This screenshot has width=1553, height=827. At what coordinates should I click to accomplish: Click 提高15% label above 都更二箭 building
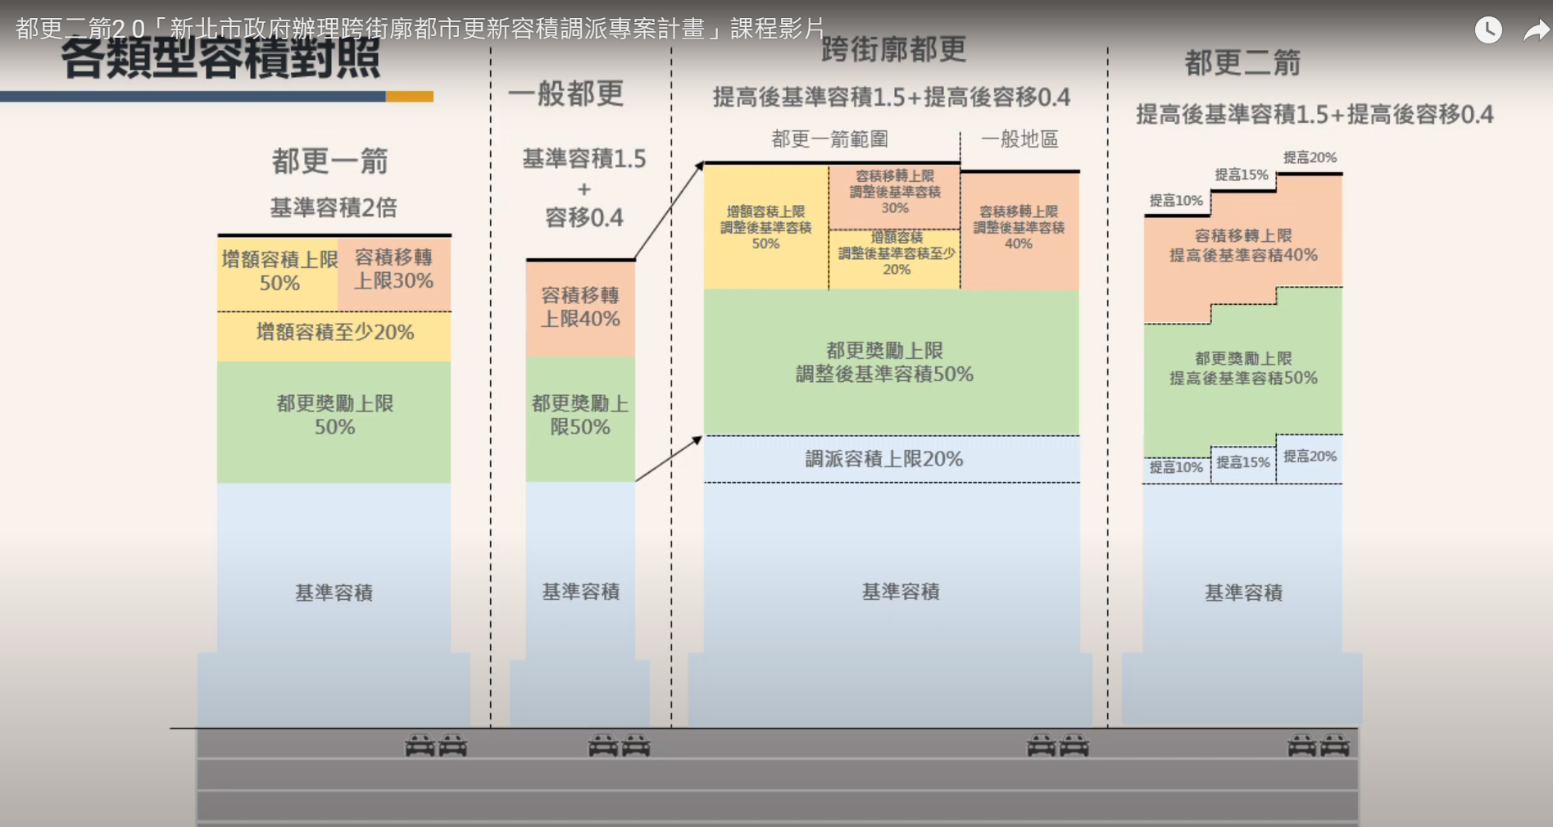point(1242,175)
